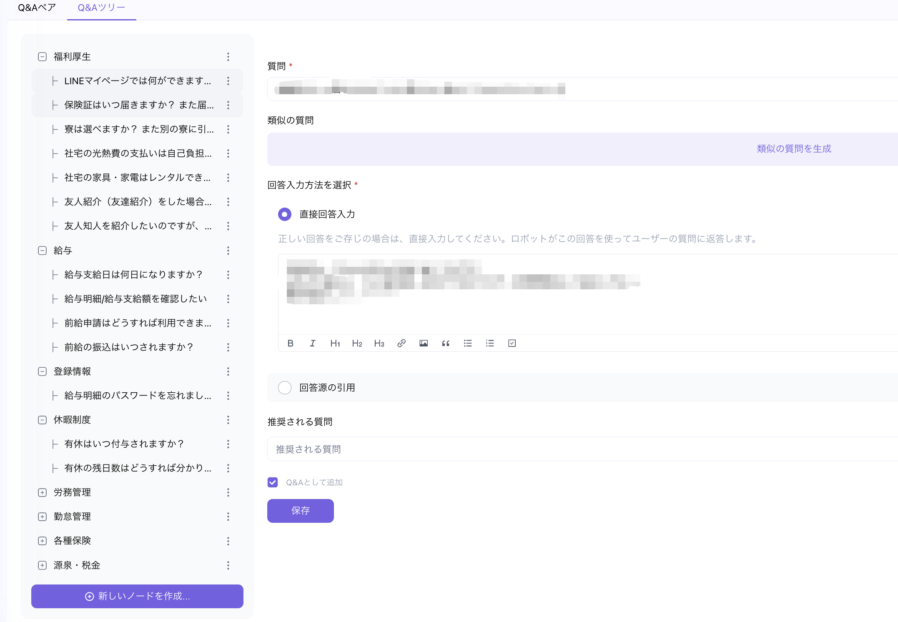
Task: Select the H1 heading icon
Action: tap(335, 343)
